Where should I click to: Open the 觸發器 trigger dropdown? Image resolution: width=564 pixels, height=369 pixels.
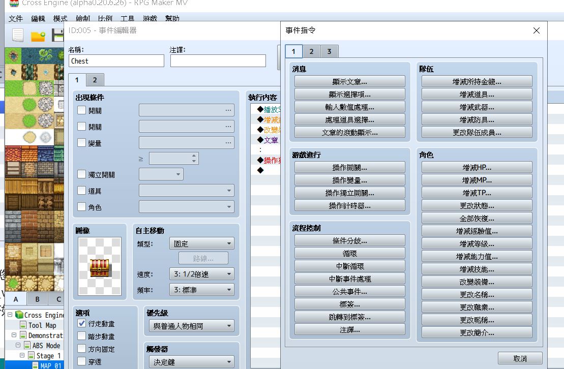tap(191, 362)
